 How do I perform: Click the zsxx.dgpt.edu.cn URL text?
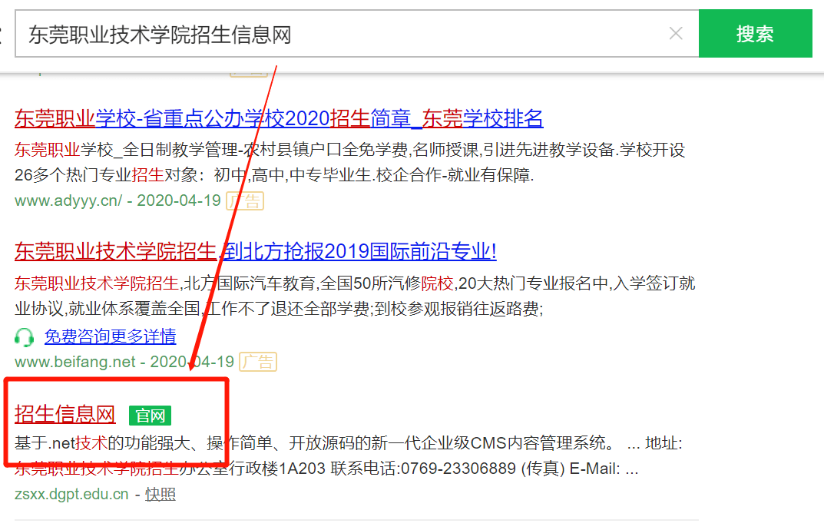point(71,494)
